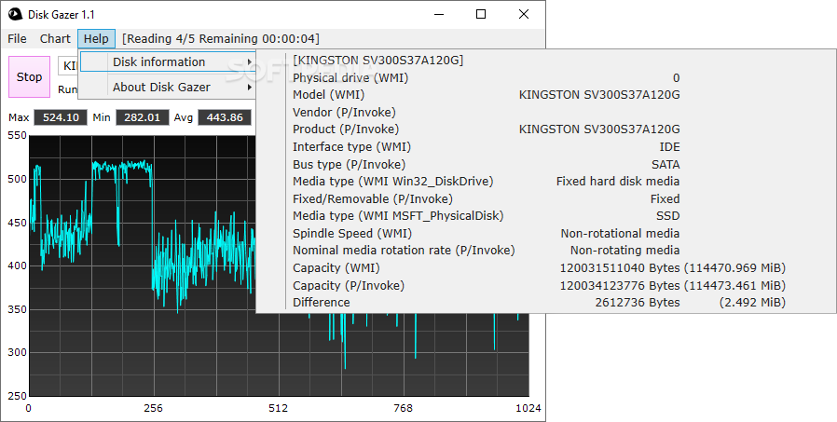The width and height of the screenshot is (837, 422).
Task: Click the Disk Gazer app icon in title bar
Action: pos(15,14)
